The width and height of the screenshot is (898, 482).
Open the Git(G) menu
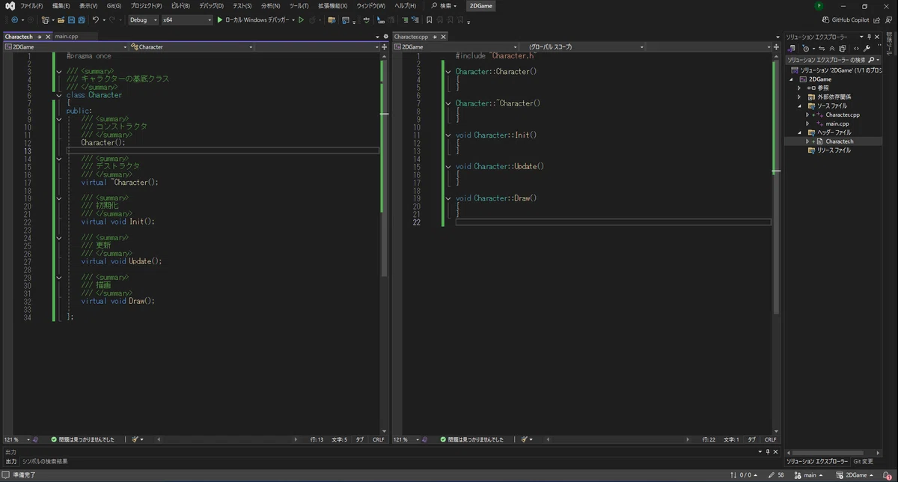(114, 6)
